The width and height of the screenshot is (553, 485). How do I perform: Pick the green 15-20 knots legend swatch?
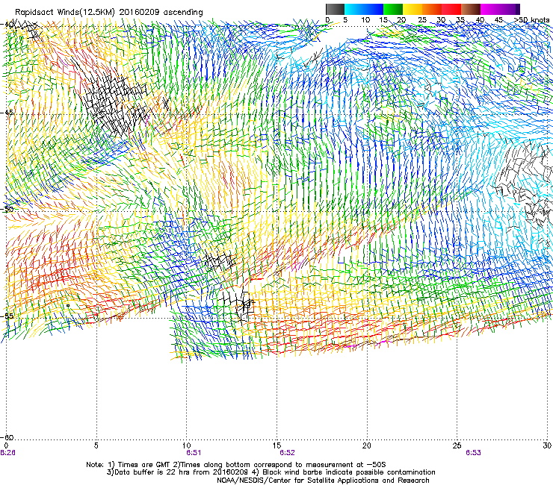(393, 9)
